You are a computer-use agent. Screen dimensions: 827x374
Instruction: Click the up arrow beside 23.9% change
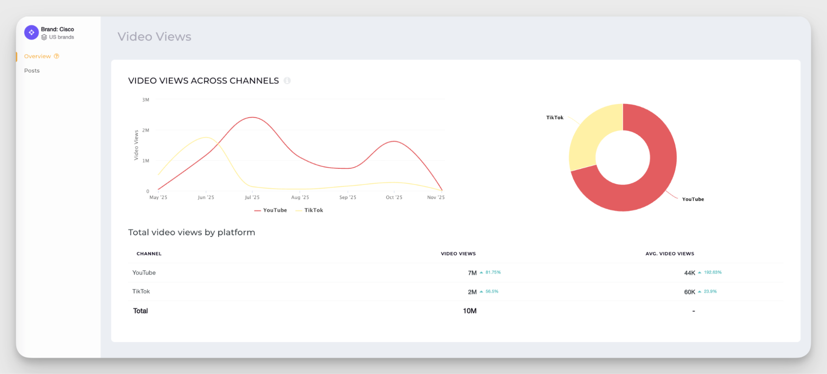click(700, 291)
